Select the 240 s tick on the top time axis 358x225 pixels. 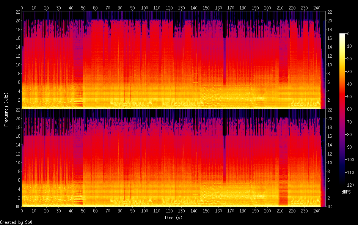[317, 8]
